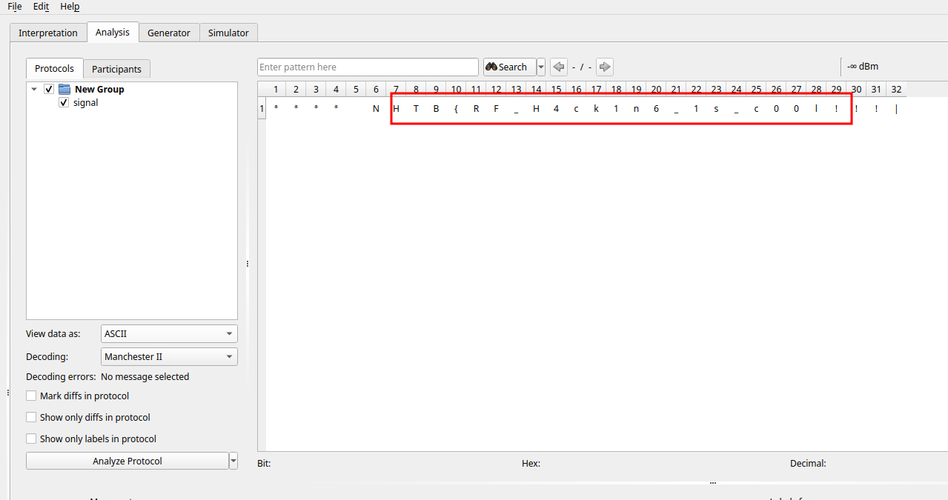Viewport: 948px width, 500px height.
Task: Go to next search result arrow
Action: pyautogui.click(x=605, y=67)
